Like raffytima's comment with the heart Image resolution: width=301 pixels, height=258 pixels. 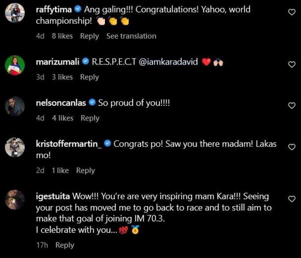(292, 12)
